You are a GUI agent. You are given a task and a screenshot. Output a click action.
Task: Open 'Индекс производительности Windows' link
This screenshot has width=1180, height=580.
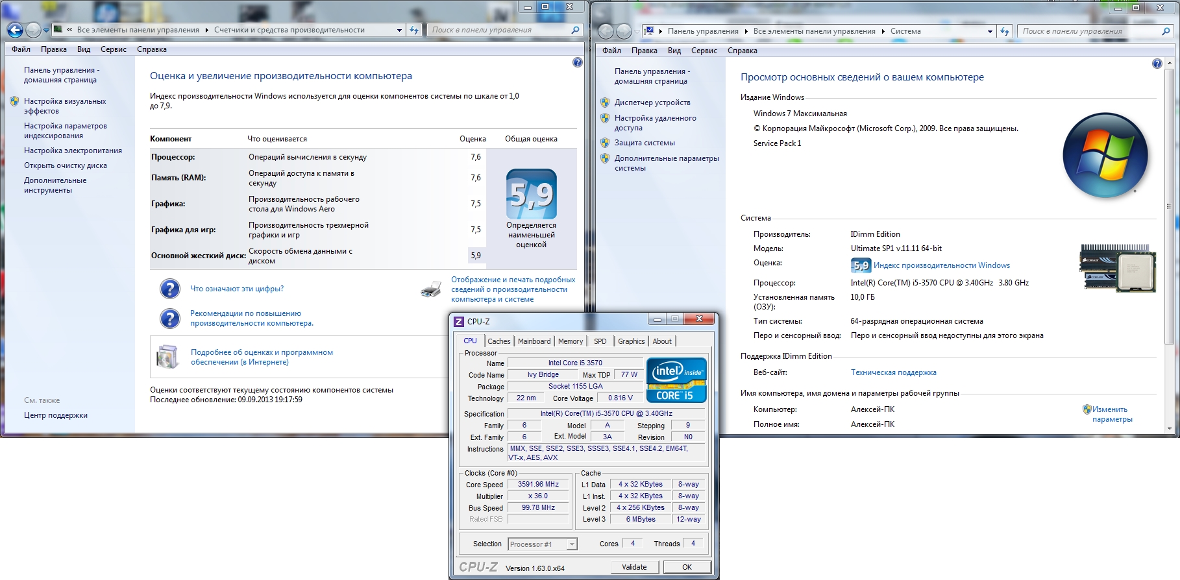point(942,265)
